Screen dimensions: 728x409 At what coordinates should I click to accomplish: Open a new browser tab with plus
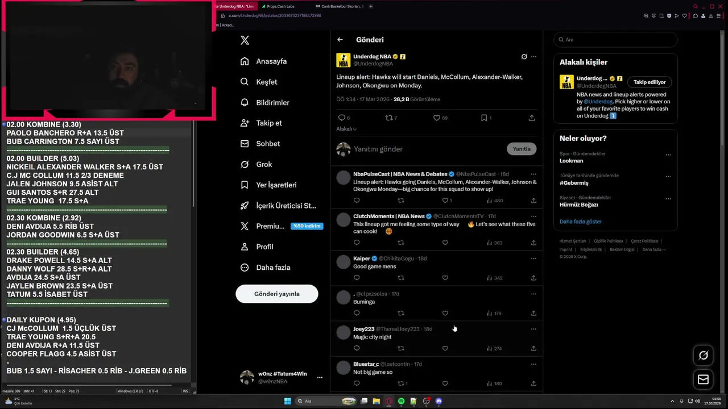pyautogui.click(x=371, y=6)
